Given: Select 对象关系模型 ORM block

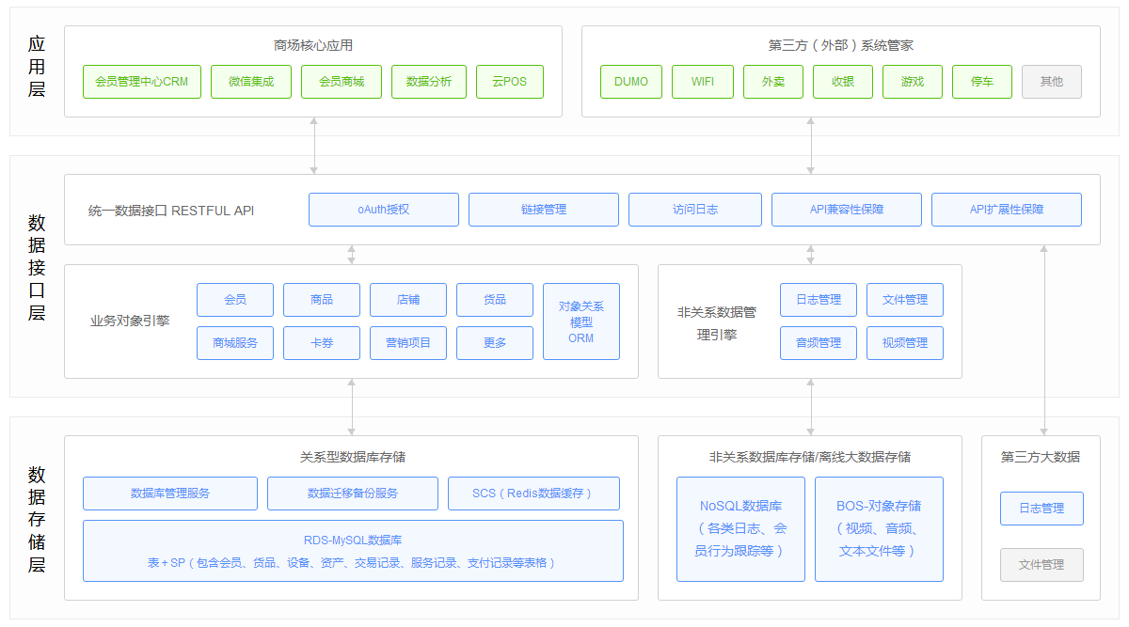Looking at the screenshot, I should coord(580,321).
